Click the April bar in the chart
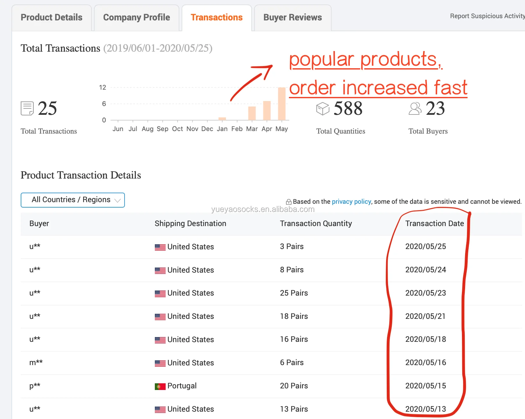 click(x=267, y=111)
